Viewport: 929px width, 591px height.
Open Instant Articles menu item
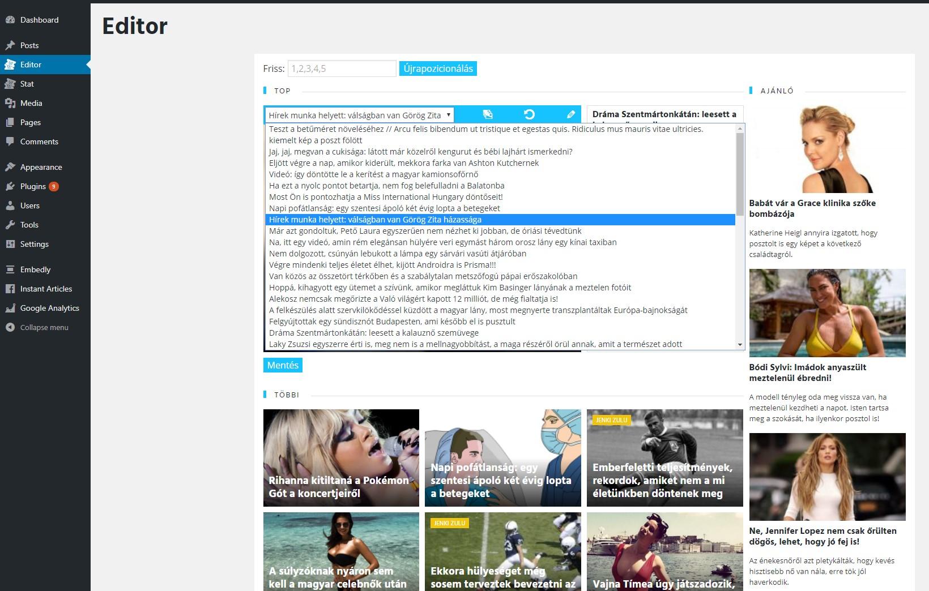pyautogui.click(x=46, y=289)
